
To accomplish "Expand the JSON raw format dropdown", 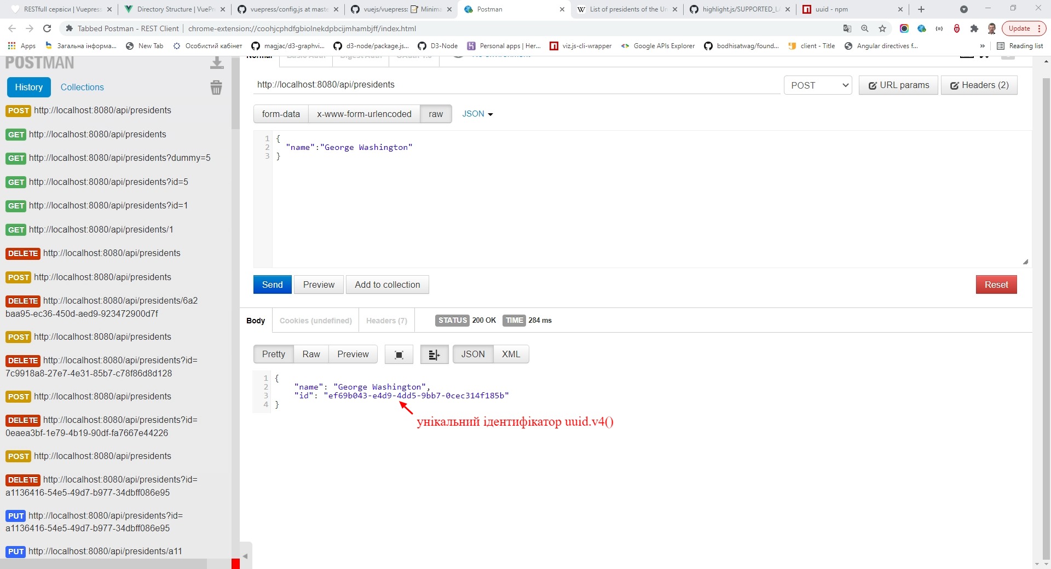I will tap(477, 114).
